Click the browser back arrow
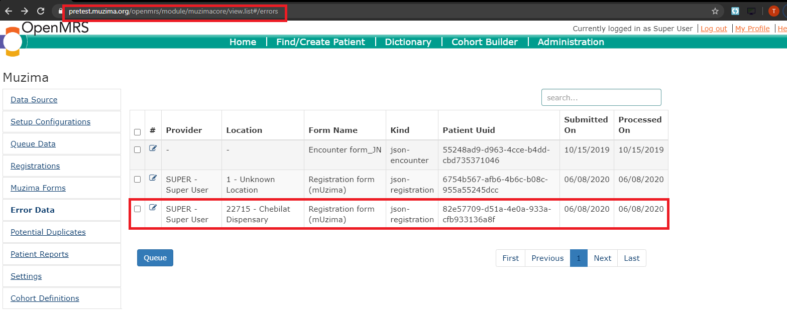The image size is (787, 319). (x=8, y=11)
